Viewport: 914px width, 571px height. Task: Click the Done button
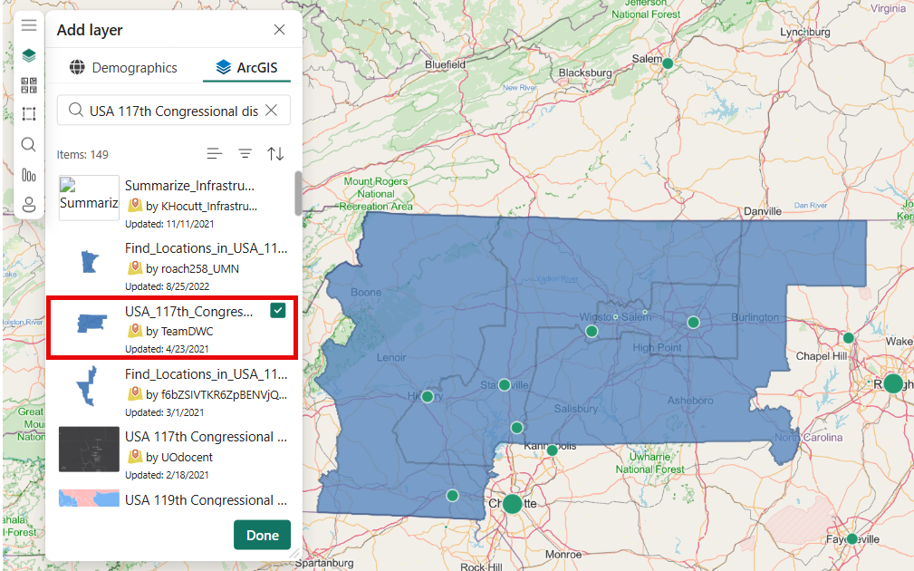[x=262, y=535]
